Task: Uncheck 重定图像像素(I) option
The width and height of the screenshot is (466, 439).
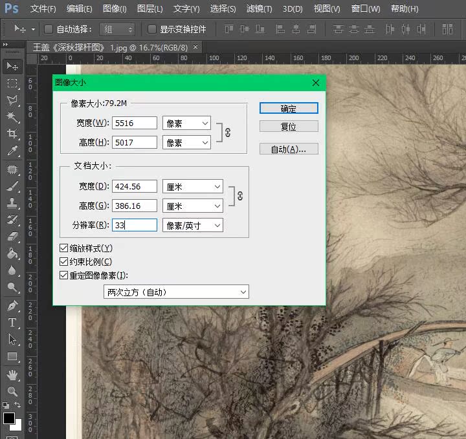Action: 63,275
